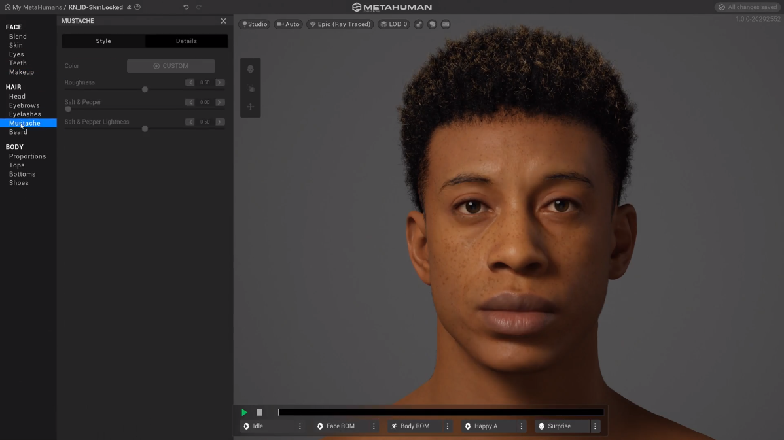This screenshot has width=784, height=440.
Task: Click the head preview icon in viewport toolbar
Action: pyautogui.click(x=432, y=24)
